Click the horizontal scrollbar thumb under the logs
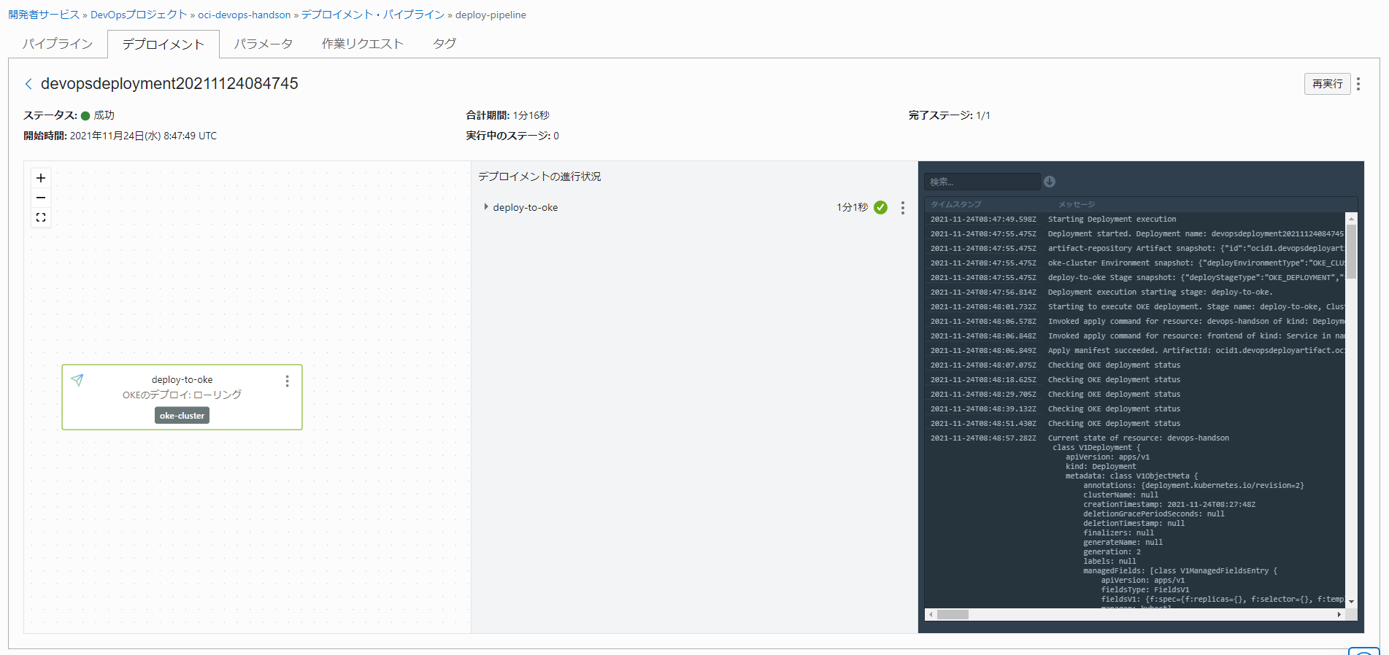Viewport: 1389px width, 655px height. click(953, 615)
